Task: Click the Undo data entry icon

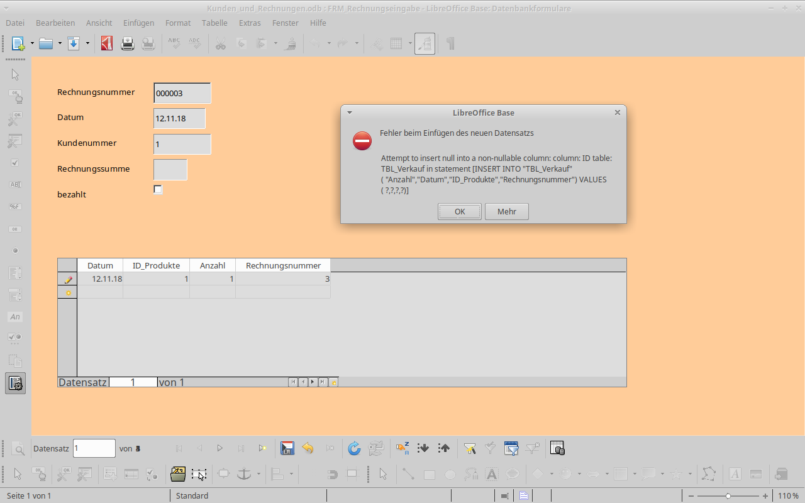Action: (308, 448)
